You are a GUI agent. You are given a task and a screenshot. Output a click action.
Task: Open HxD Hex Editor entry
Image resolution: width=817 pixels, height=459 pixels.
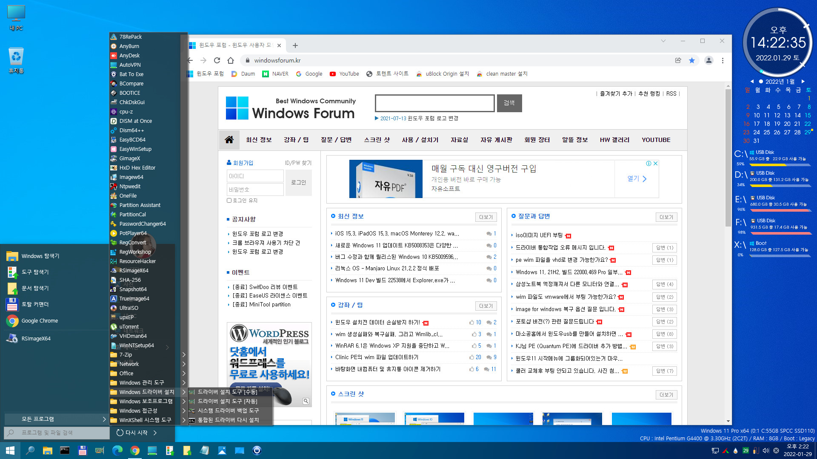137,168
